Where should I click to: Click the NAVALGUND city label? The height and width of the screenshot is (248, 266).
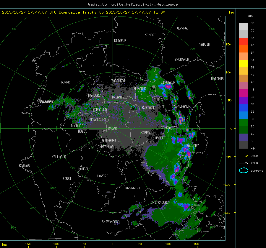pos(98,120)
